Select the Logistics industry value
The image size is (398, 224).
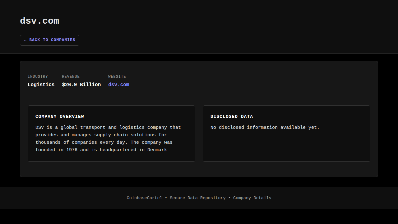tap(41, 85)
